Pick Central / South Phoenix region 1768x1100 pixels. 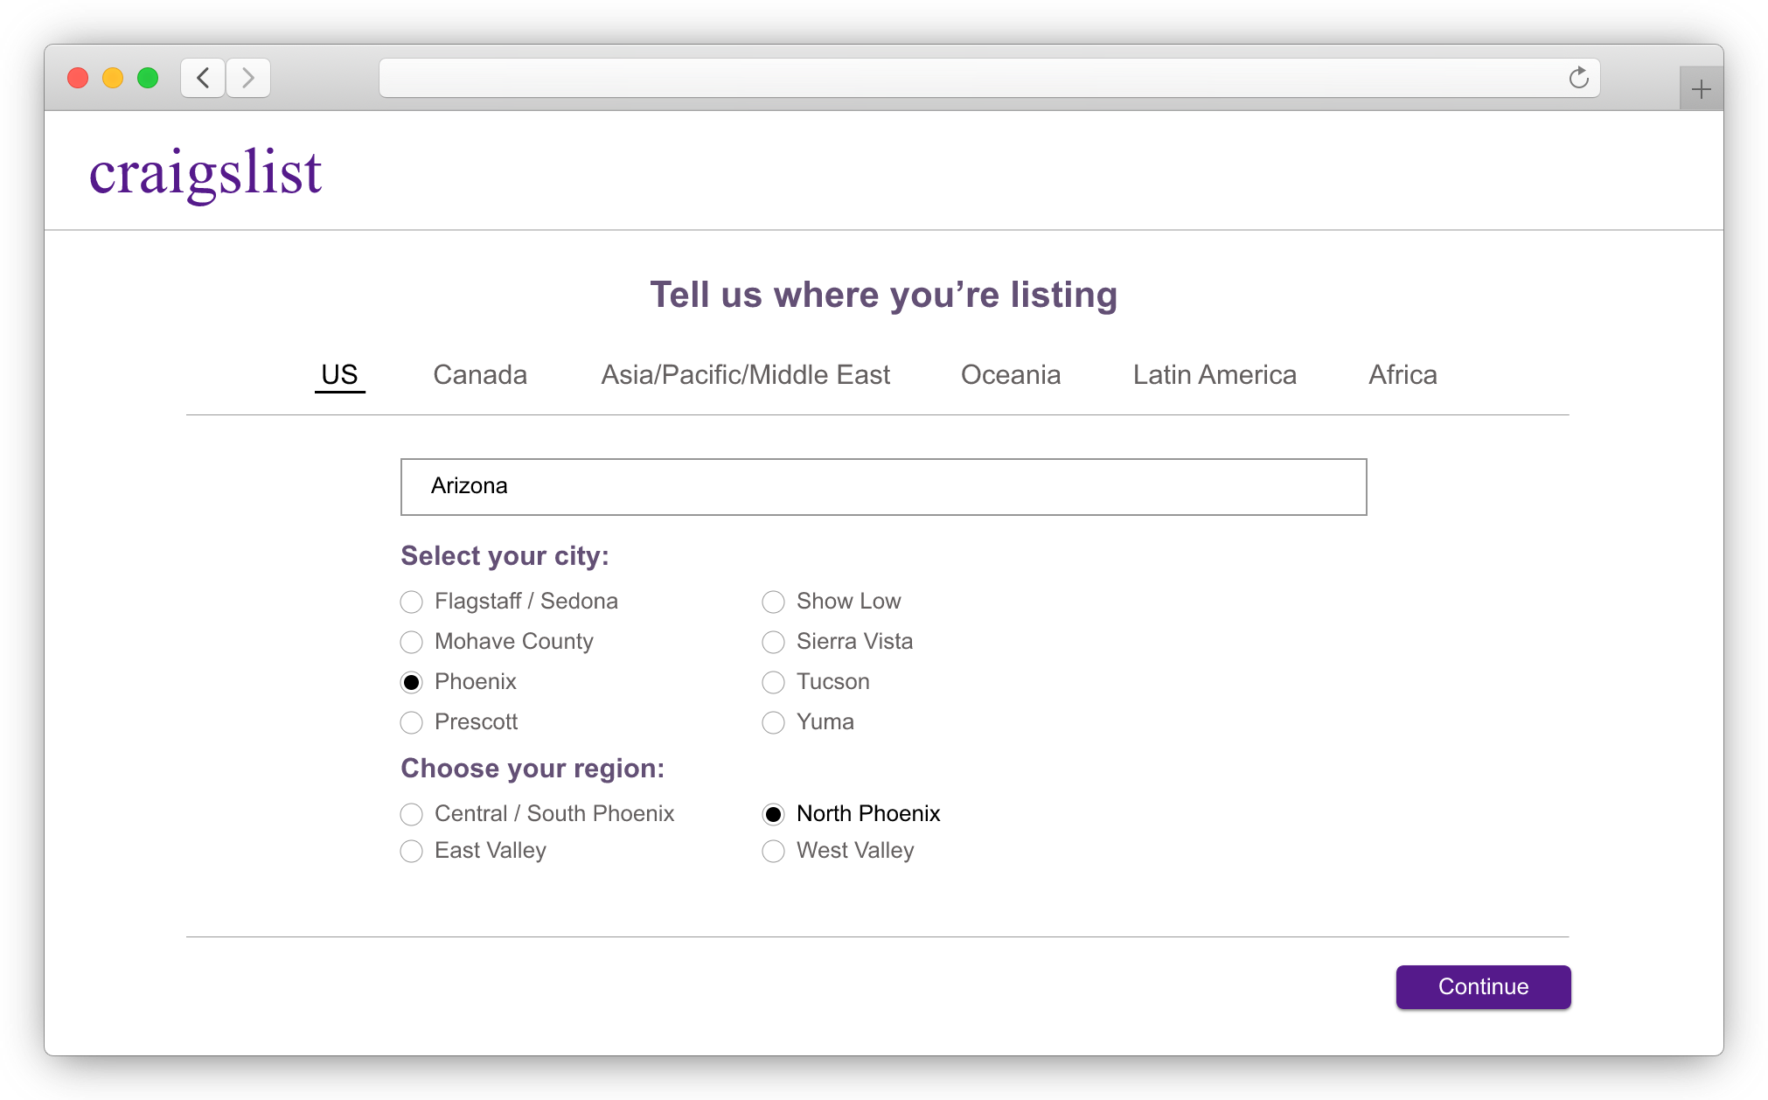click(x=412, y=814)
